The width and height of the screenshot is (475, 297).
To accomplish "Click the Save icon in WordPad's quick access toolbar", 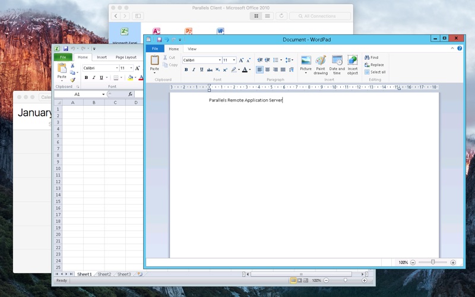I will (x=159, y=39).
